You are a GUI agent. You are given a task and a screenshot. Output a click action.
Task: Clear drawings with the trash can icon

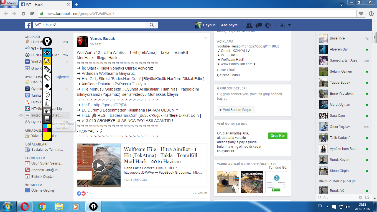[47, 102]
